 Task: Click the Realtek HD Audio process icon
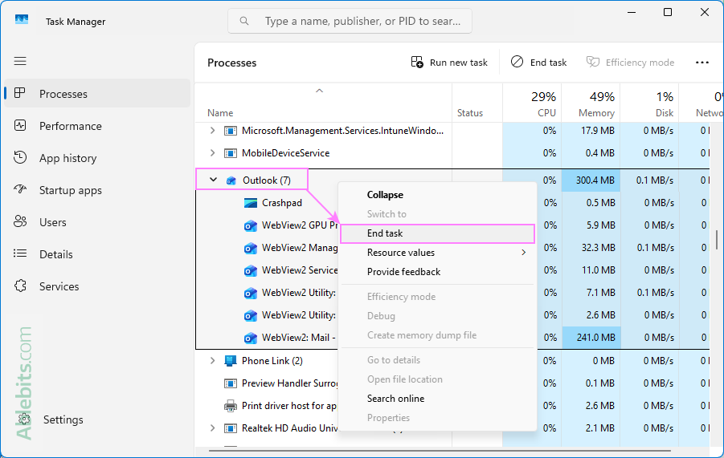[230, 428]
